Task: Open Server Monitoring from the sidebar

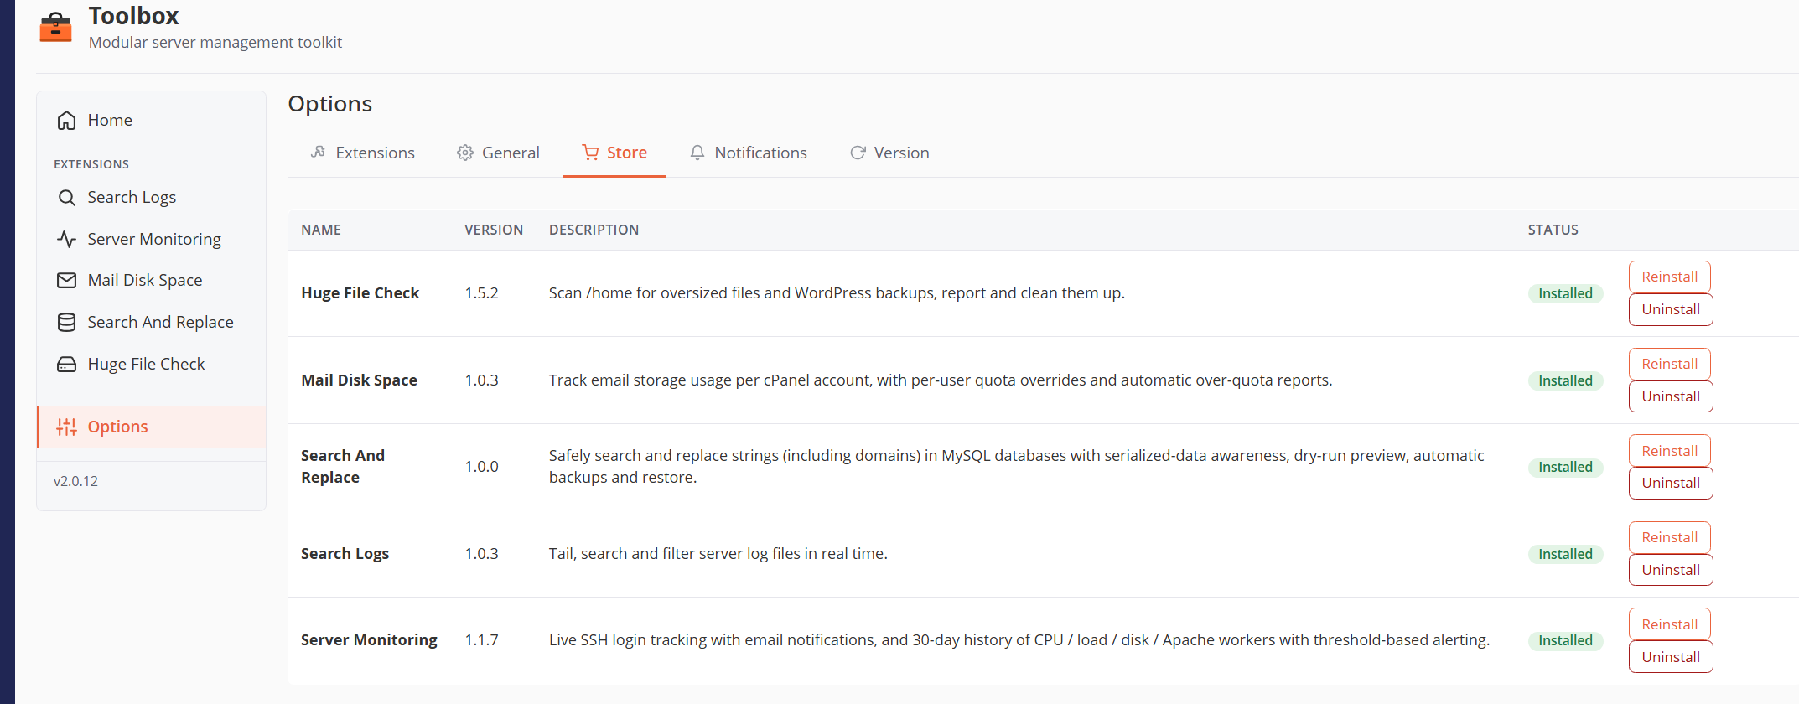Action: (152, 239)
